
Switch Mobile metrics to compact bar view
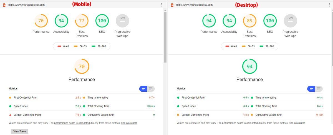click(x=143, y=89)
